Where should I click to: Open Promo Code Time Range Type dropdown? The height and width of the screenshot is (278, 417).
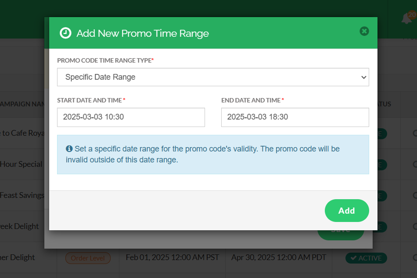coord(213,77)
